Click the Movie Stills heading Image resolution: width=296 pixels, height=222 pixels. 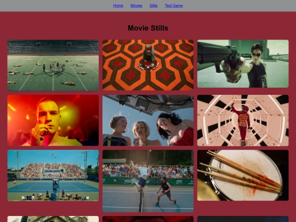point(148,28)
